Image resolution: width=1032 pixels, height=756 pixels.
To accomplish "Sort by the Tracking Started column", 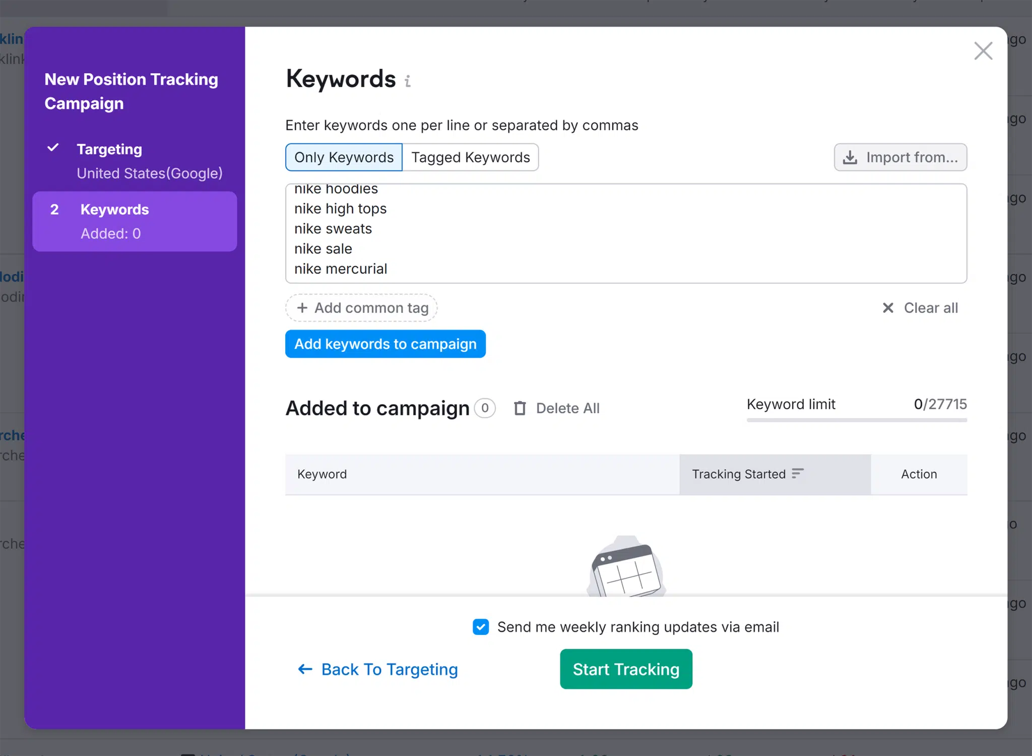I will 775,474.
